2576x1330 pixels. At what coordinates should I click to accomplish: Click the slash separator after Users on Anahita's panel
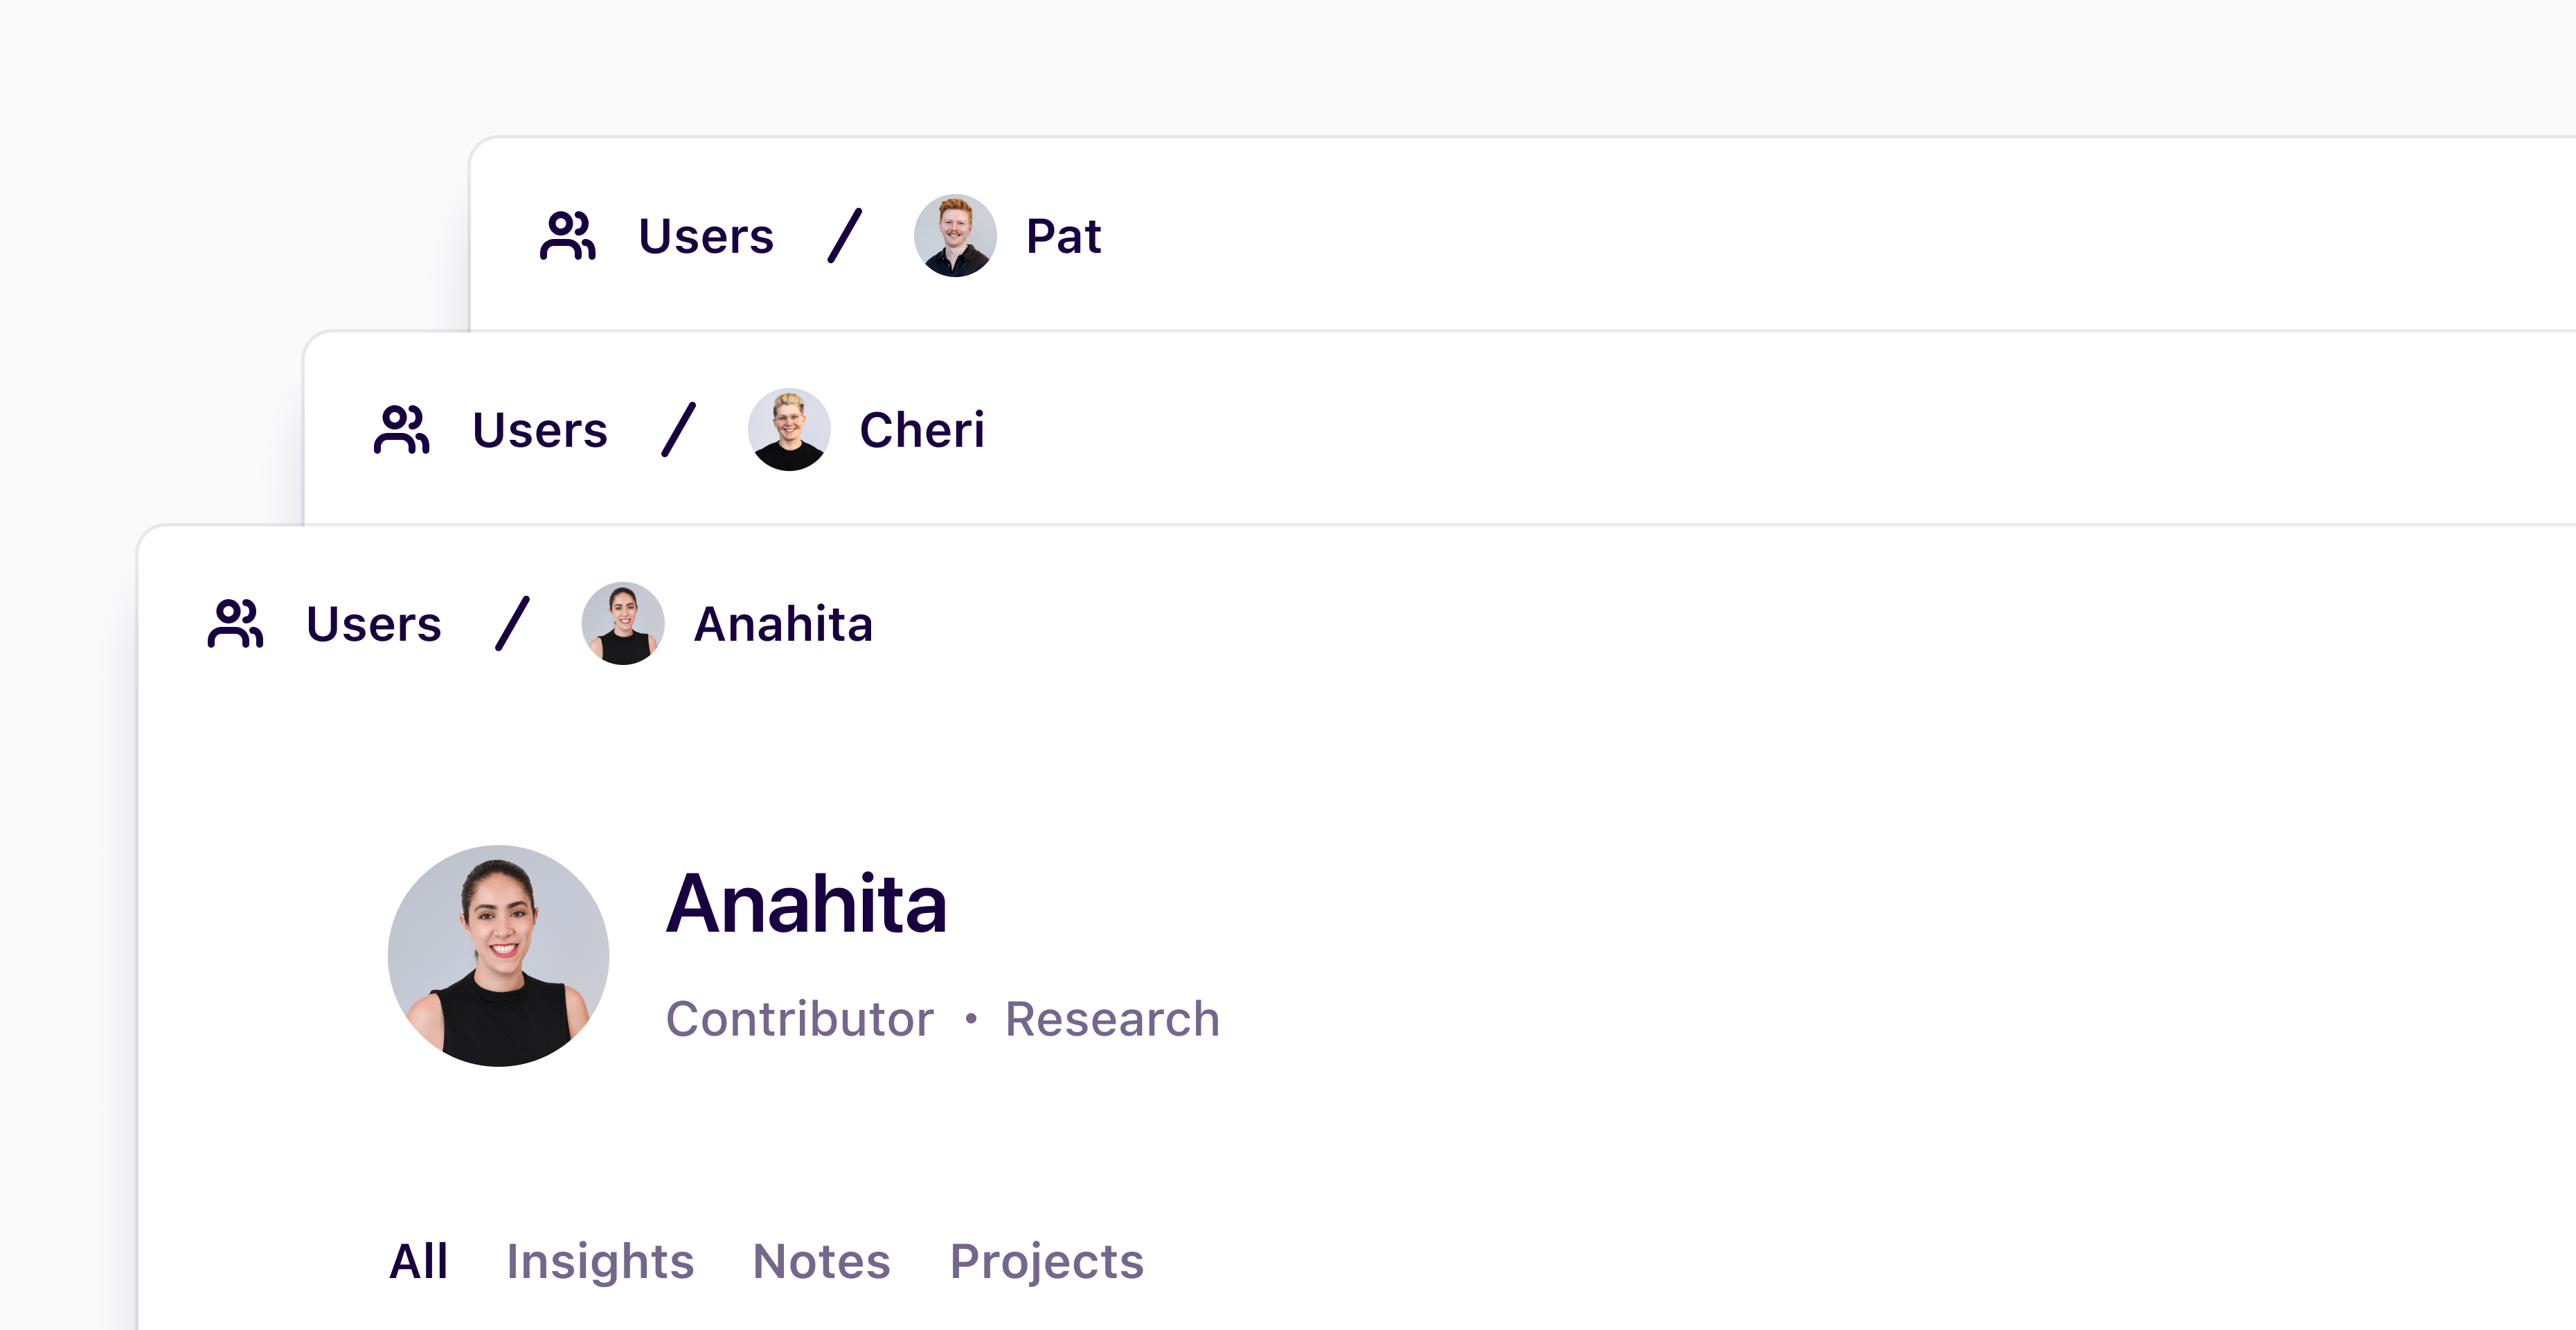[512, 623]
